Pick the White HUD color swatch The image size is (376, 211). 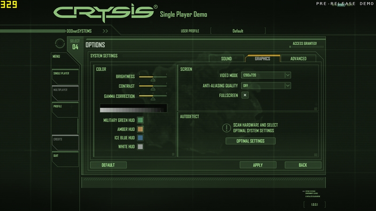(x=140, y=147)
